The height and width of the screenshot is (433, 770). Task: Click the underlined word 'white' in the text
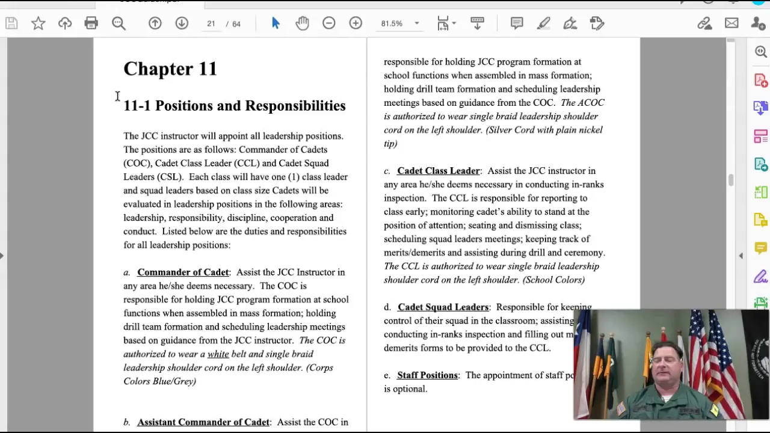point(218,354)
